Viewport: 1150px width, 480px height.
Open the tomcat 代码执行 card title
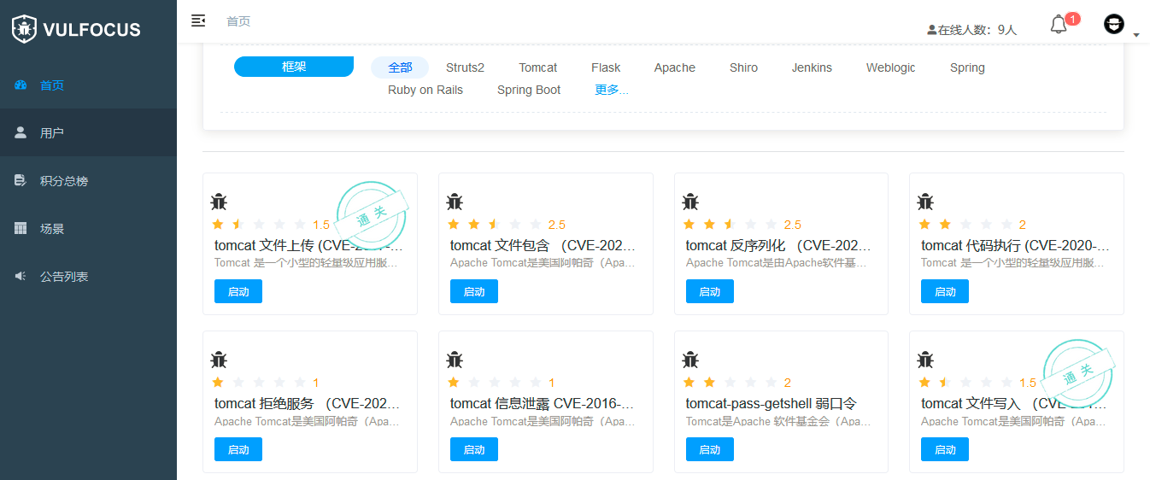(1015, 246)
